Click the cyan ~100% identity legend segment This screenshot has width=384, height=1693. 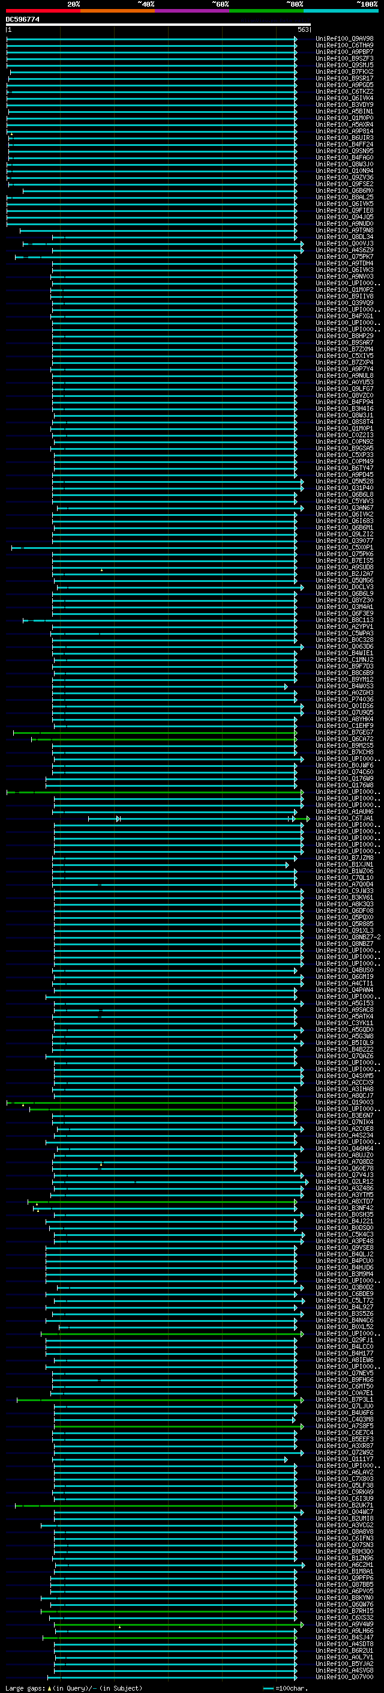pos(341,11)
